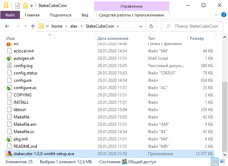Click StakeCubeCoin in the address bar path
The width and height of the screenshot is (228, 166).
point(100,26)
